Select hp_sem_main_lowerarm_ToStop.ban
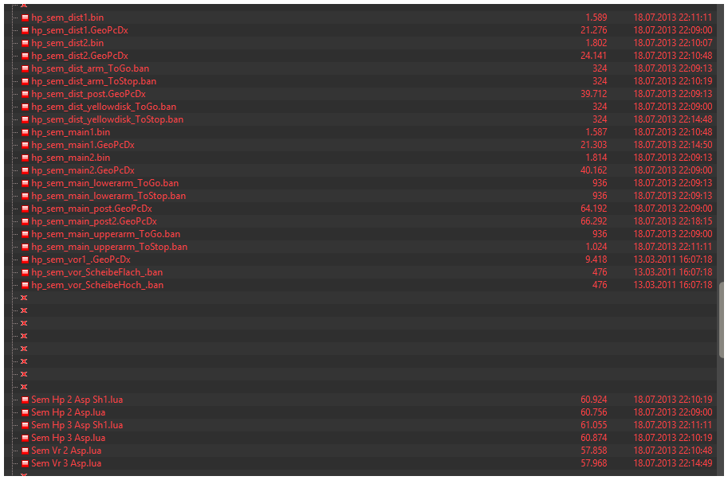 pyautogui.click(x=108, y=196)
